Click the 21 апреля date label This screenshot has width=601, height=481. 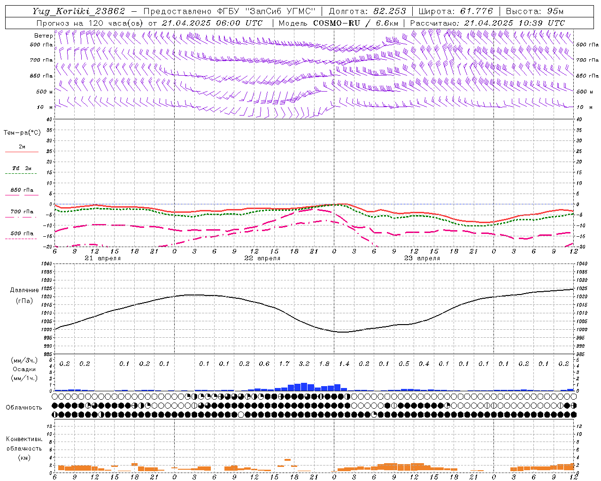pos(102,258)
